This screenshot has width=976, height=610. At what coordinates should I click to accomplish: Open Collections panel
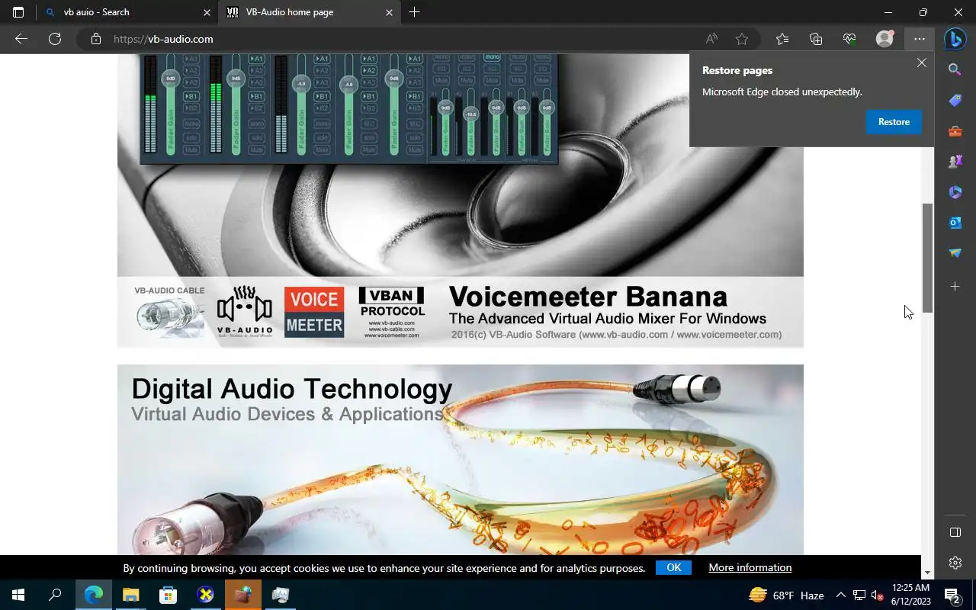[x=816, y=39]
